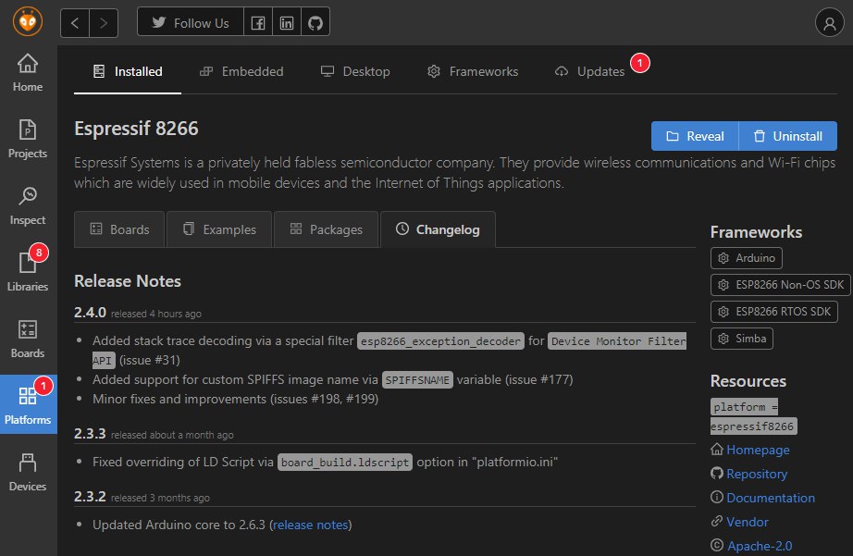The image size is (853, 556).
Task: Click the 2.3.2 version heading
Action: [91, 497]
